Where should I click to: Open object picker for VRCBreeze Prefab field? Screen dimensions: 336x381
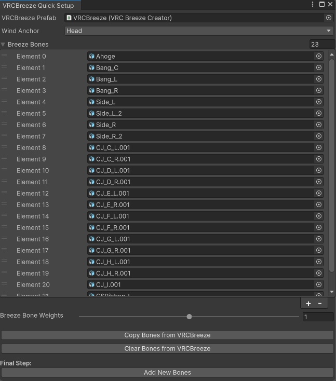[328, 18]
